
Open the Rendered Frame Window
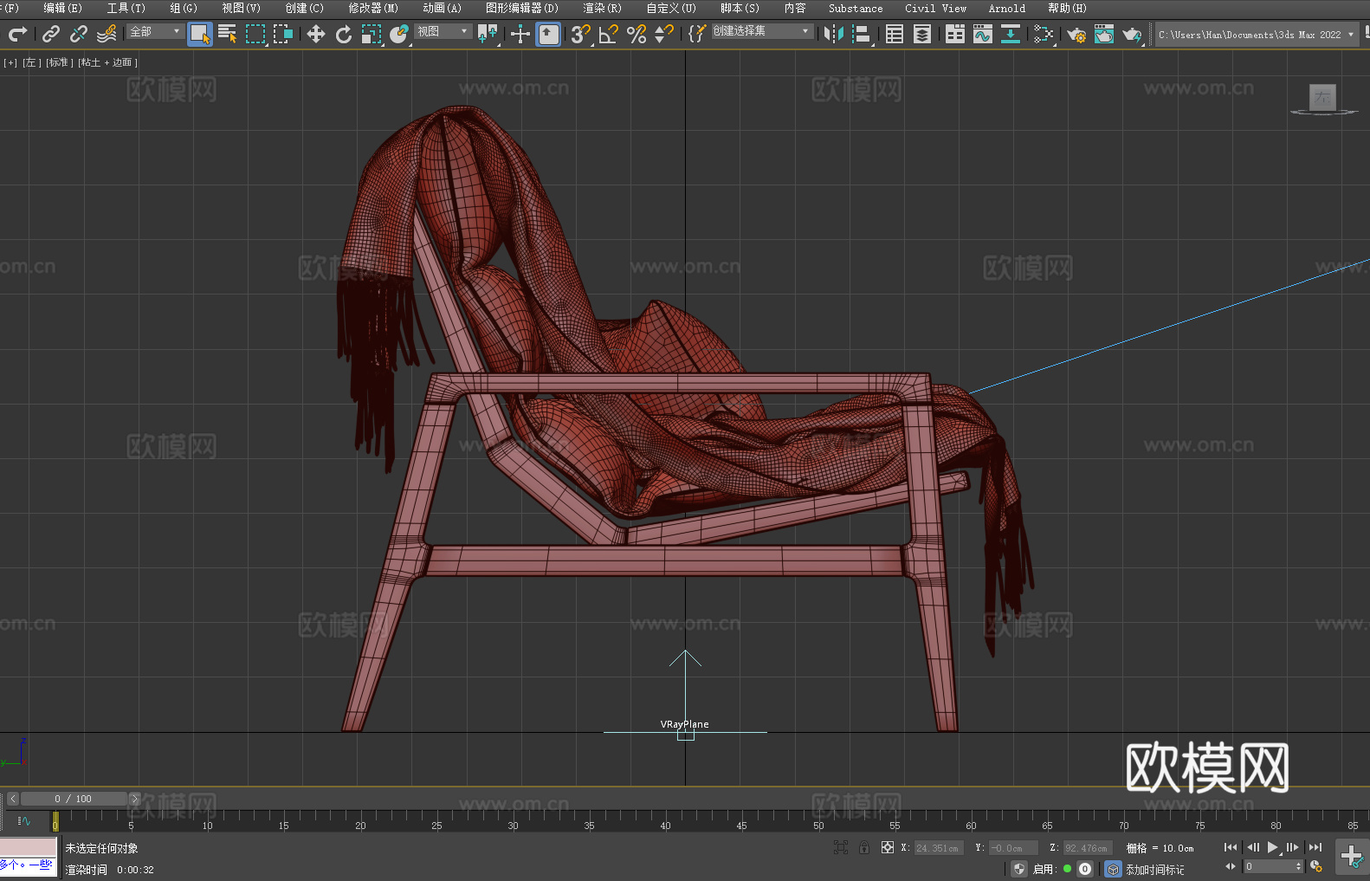point(1104,34)
